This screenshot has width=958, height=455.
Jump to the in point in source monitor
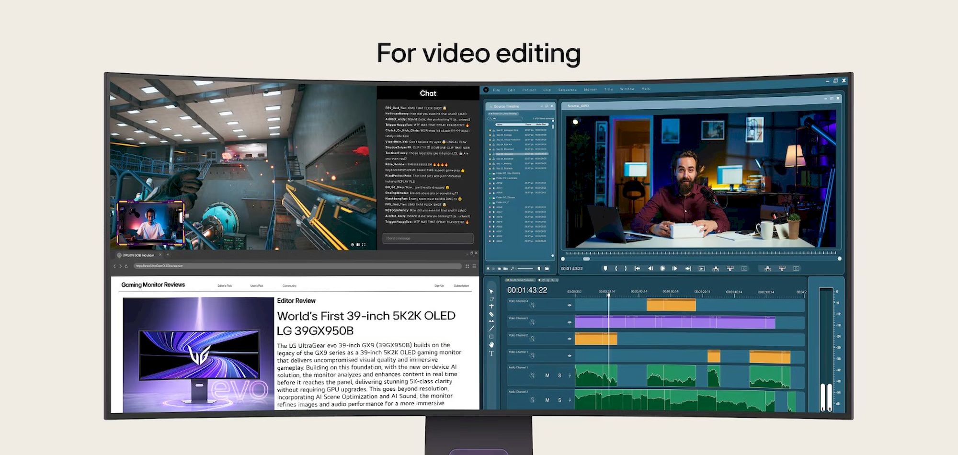click(x=637, y=269)
